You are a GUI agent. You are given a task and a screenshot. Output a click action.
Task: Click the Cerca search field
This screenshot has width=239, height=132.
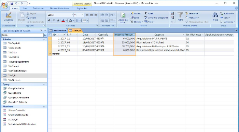point(23,35)
